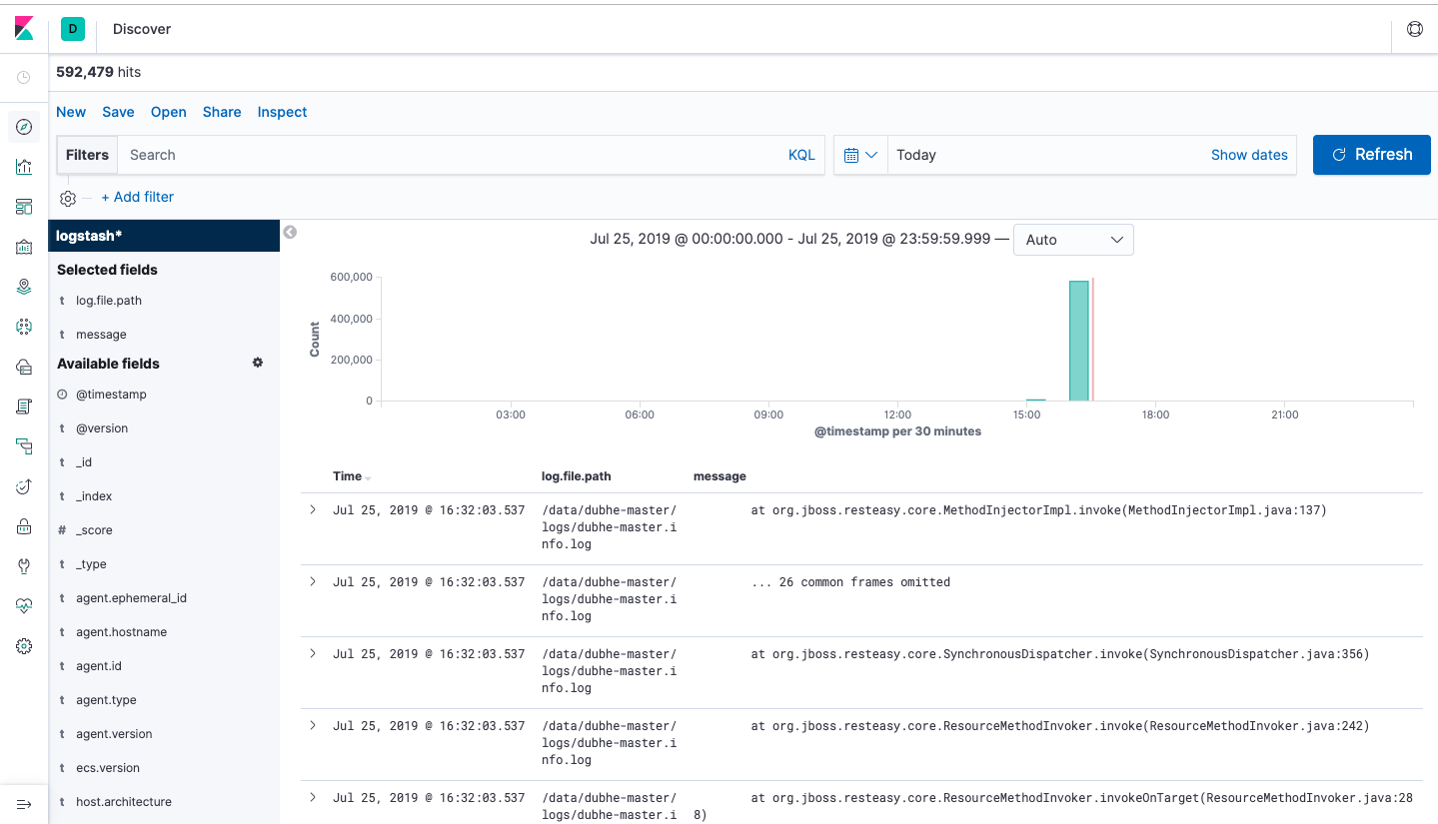Click + Add filter link
The height and width of the screenshot is (824, 1438).
coord(138,197)
